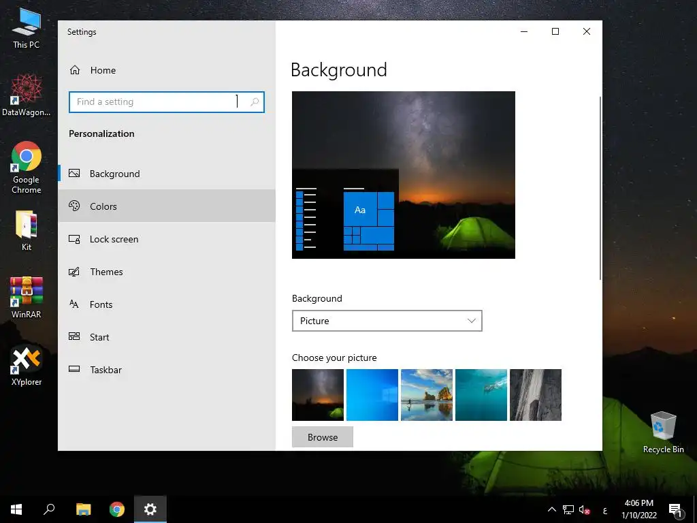Image resolution: width=697 pixels, height=523 pixels.
Task: Go to Taskbar settings page
Action: point(167,370)
